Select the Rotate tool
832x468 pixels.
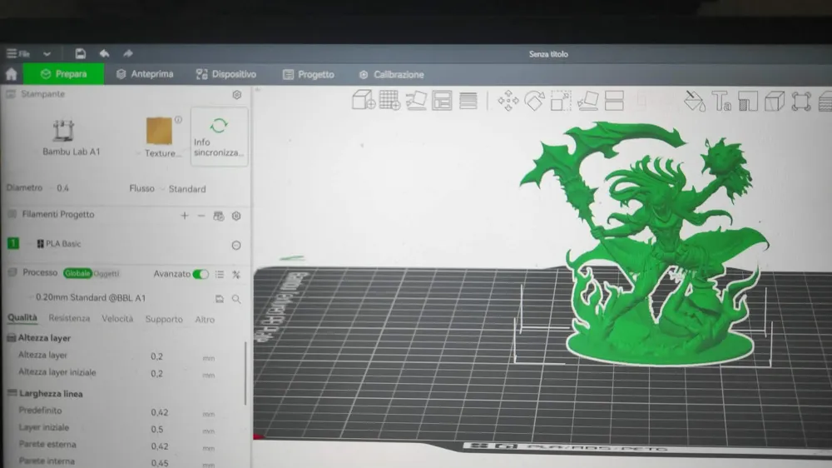pos(534,101)
